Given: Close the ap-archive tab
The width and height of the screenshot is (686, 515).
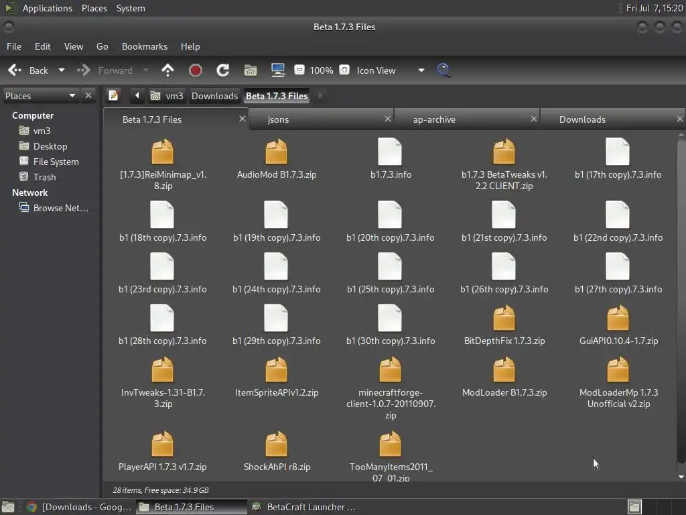Looking at the screenshot, I should point(534,119).
